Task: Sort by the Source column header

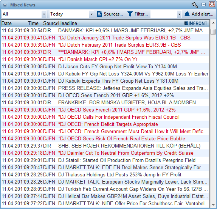Action: (x=50, y=24)
